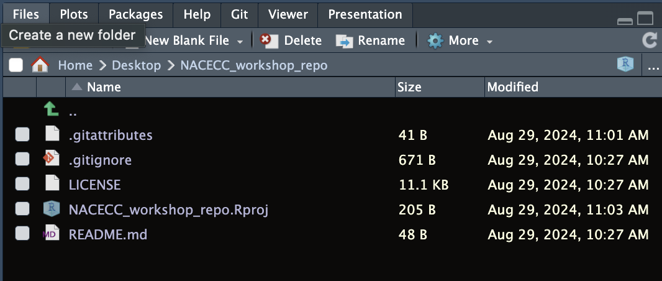662x281 pixels.
Task: Navigate to Desktop in the breadcrumb path
Action: (136, 65)
